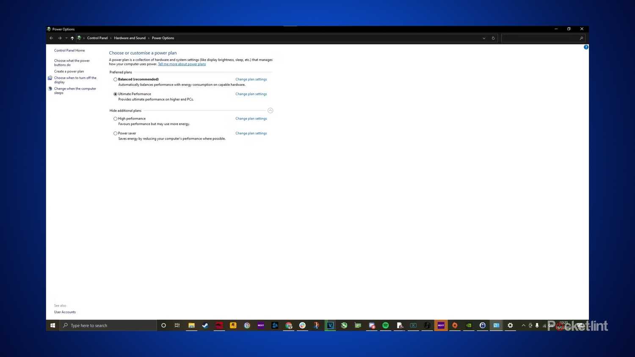This screenshot has height=357, width=635.
Task: Click the blue help question mark icon
Action: [586, 47]
